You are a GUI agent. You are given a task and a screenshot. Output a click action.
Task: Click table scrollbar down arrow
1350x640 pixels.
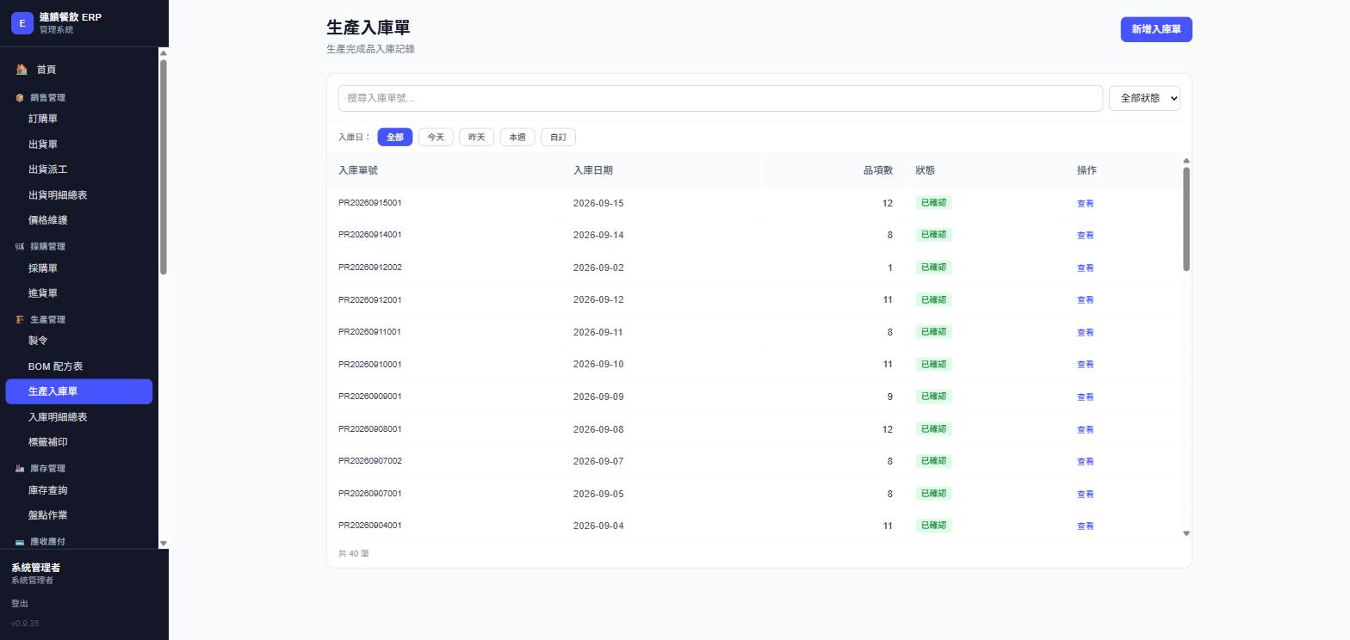[x=1186, y=533]
